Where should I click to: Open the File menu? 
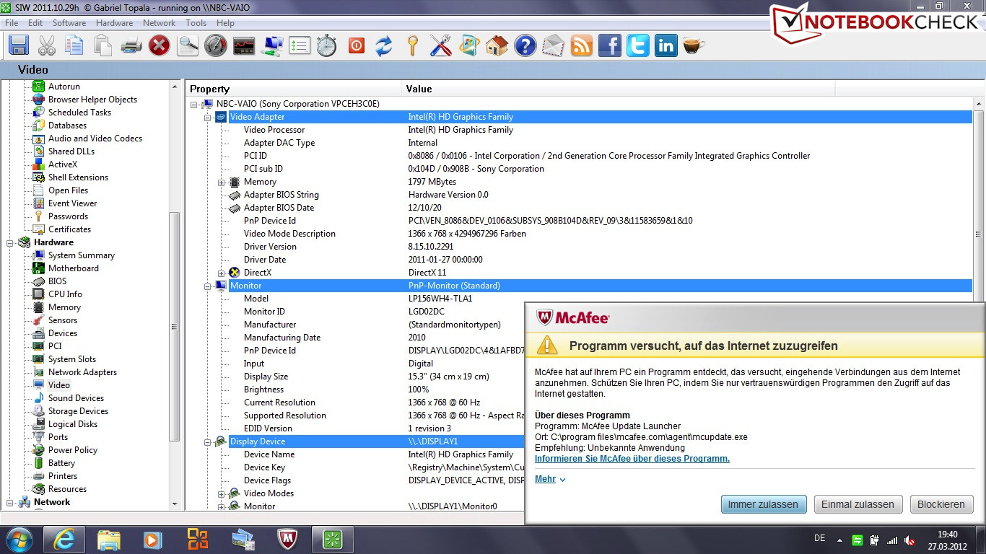tap(12, 23)
